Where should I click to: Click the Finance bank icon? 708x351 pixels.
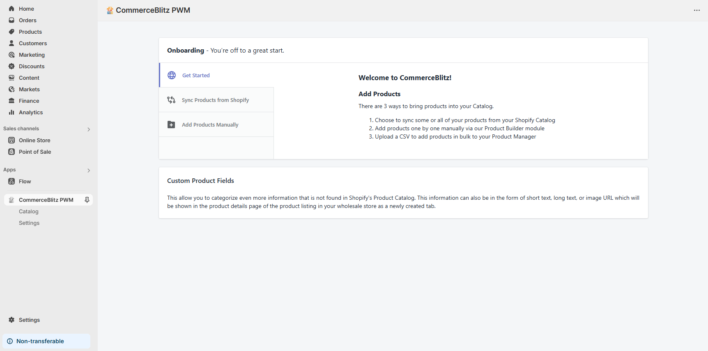pos(11,101)
